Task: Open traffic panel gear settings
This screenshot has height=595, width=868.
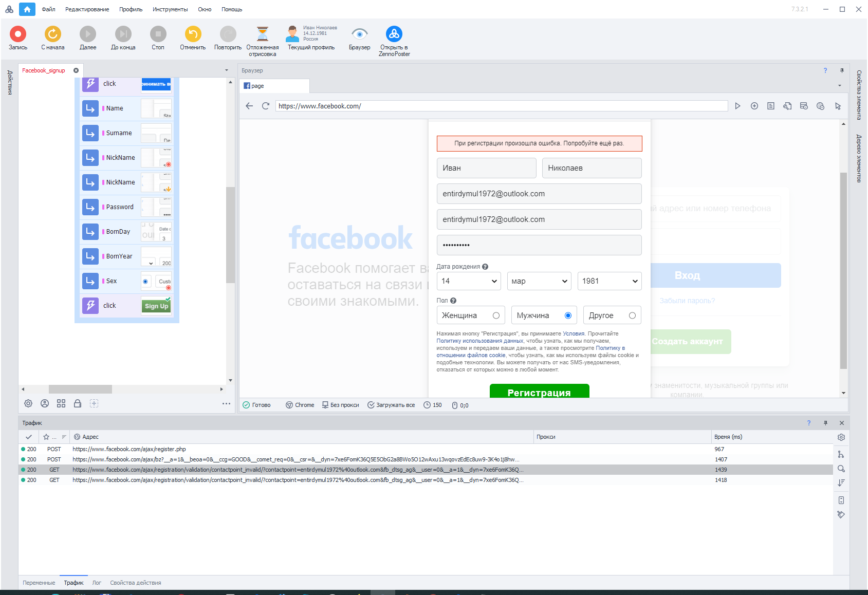Action: (x=841, y=437)
